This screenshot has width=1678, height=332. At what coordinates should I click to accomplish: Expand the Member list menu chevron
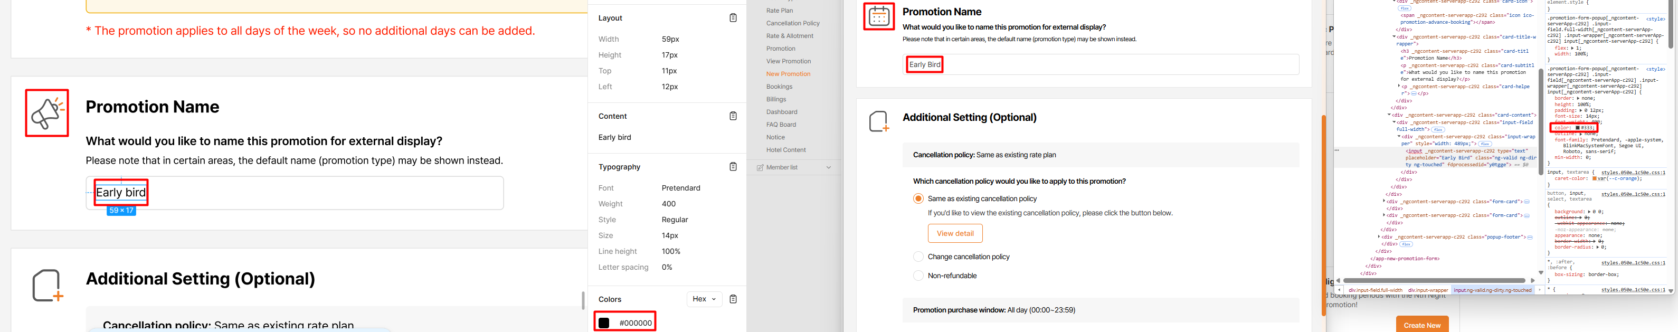pyautogui.click(x=829, y=167)
